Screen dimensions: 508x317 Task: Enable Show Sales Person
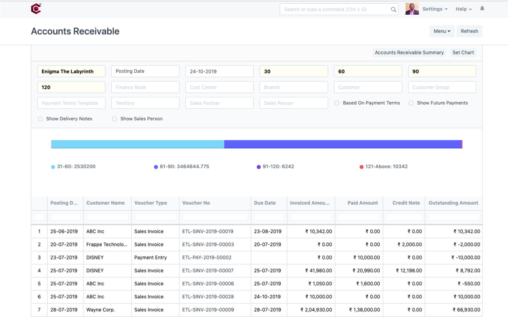point(114,118)
